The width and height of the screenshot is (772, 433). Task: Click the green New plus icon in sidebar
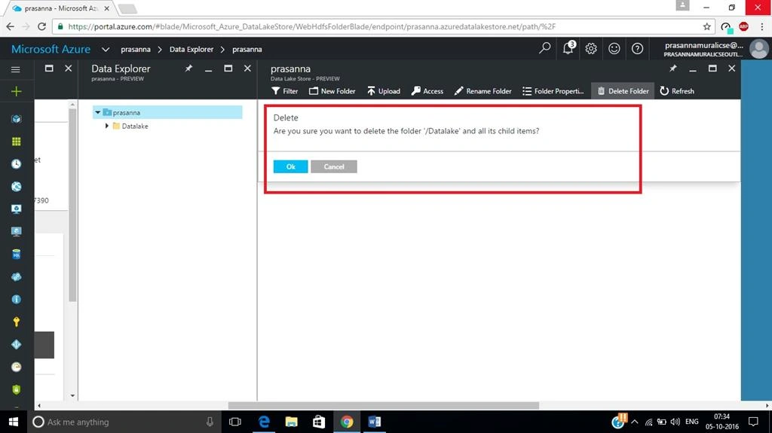click(17, 92)
